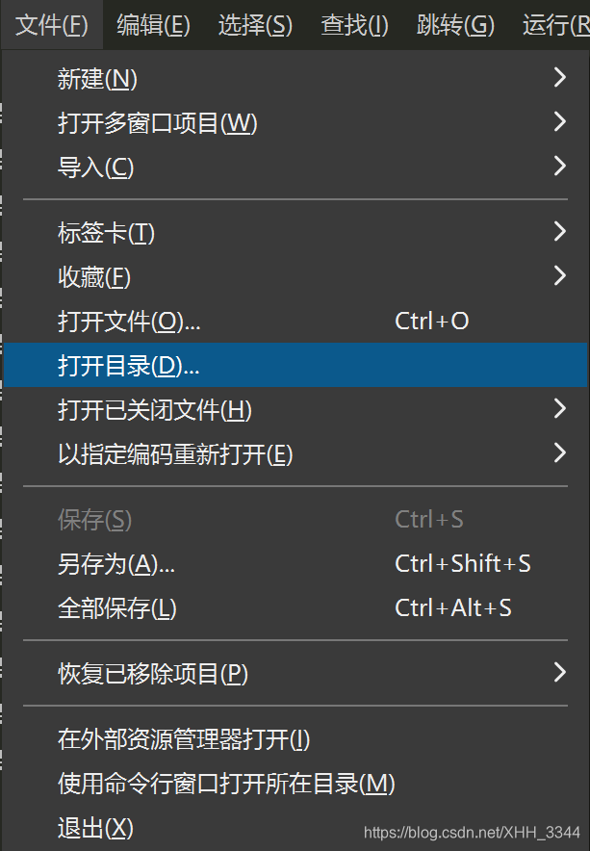
Task: Open the 查找 menu
Action: point(352,25)
